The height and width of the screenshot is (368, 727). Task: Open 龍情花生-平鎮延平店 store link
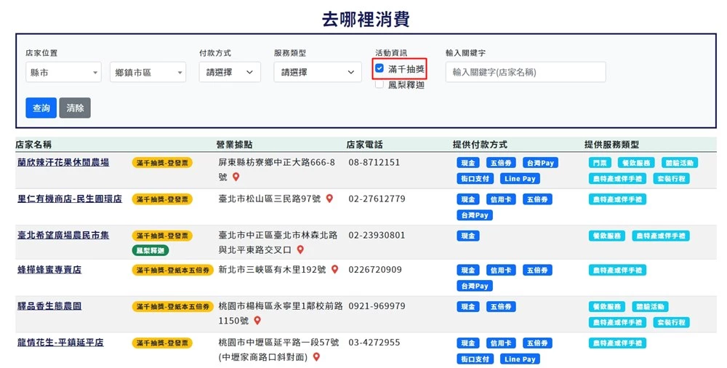pos(61,343)
